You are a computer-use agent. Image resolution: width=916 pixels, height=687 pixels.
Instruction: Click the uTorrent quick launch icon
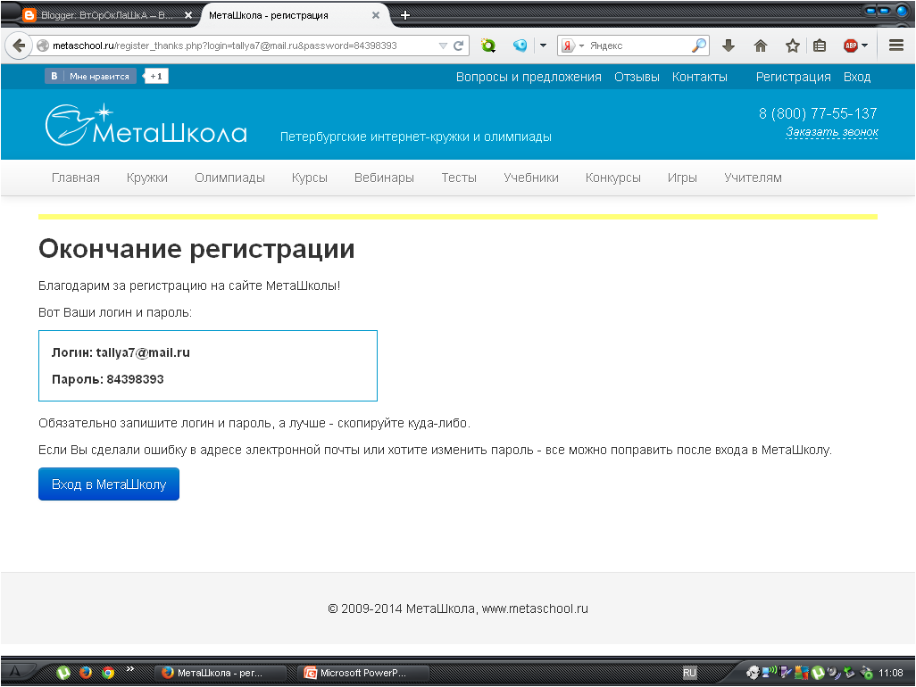(63, 673)
